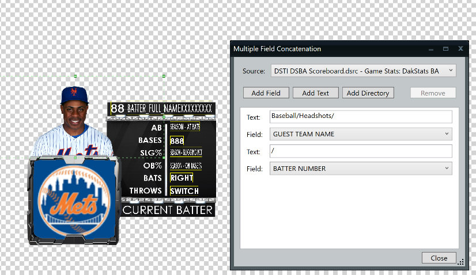This screenshot has height=275, width=476.
Task: Select the 888 bases data field
Action: [177, 141]
